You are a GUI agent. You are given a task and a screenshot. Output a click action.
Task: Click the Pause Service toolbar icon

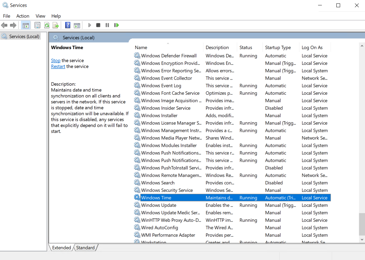(x=107, y=25)
